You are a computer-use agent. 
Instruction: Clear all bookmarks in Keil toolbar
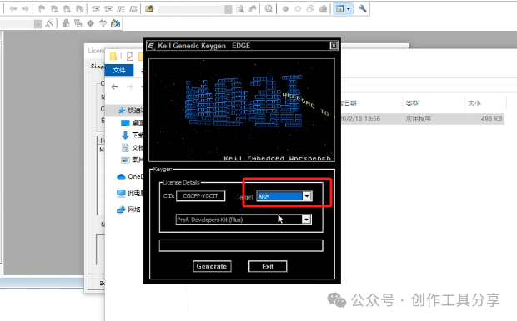(79, 9)
